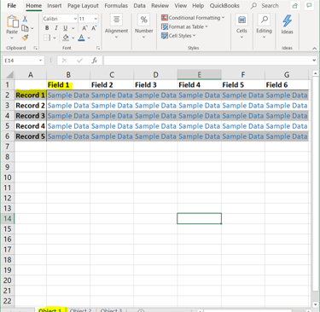Click the Select All corner triangle
Screen dimensions: 320x312
tap(9, 75)
